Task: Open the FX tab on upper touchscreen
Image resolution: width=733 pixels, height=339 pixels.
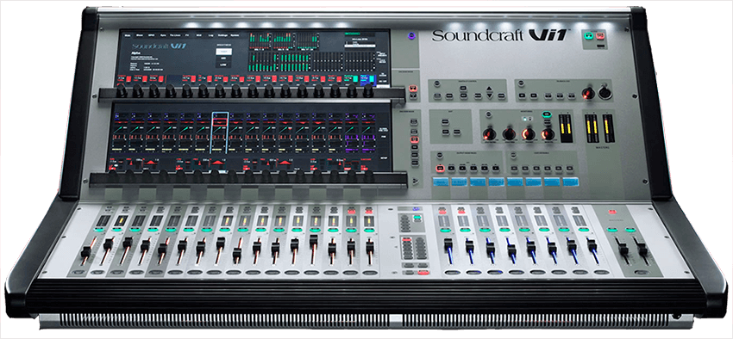Action: [187, 35]
